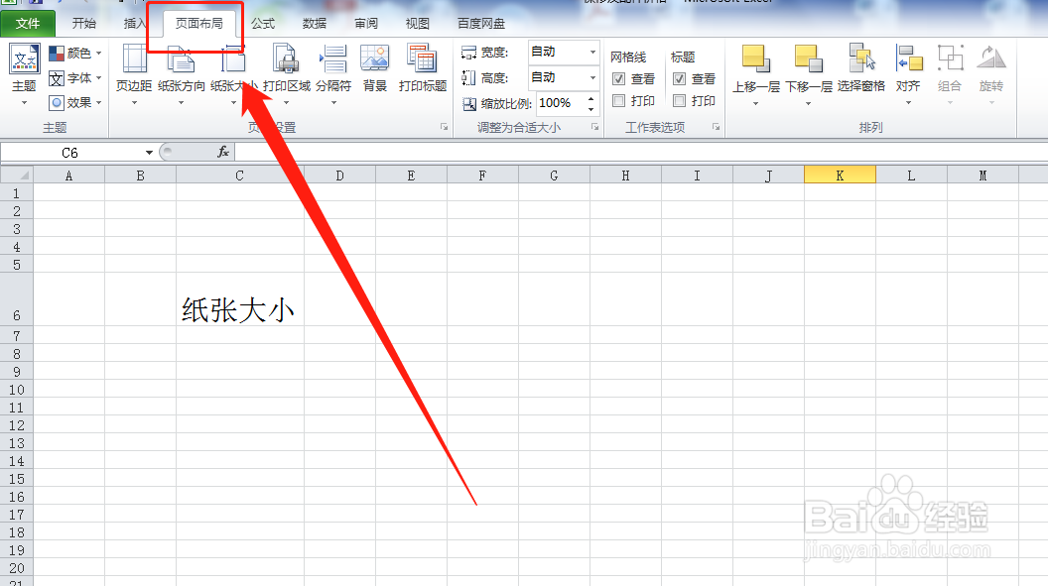Select row 1 header
The width and height of the screenshot is (1048, 586).
pyautogui.click(x=17, y=192)
